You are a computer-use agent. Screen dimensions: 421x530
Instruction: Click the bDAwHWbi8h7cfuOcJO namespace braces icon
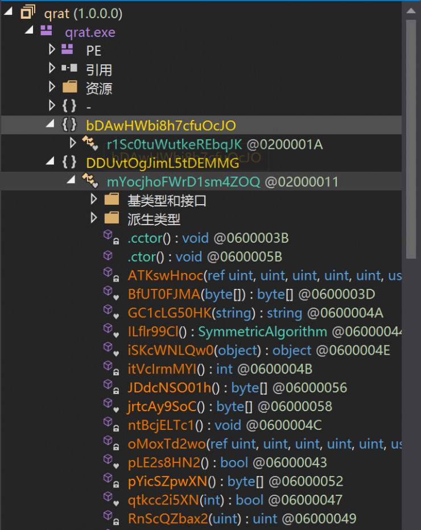point(69,125)
